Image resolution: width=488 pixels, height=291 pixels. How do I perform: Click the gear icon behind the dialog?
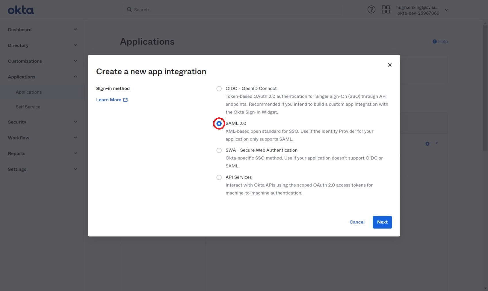pos(428,144)
